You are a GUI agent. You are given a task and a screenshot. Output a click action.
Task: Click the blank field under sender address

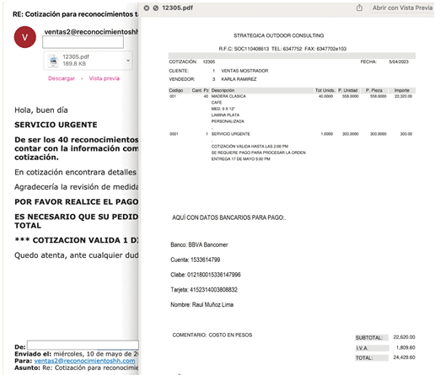[x=83, y=42]
